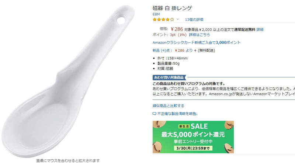Click the 詳細 shipping details link
This screenshot has height=163, width=295.
point(260,30)
